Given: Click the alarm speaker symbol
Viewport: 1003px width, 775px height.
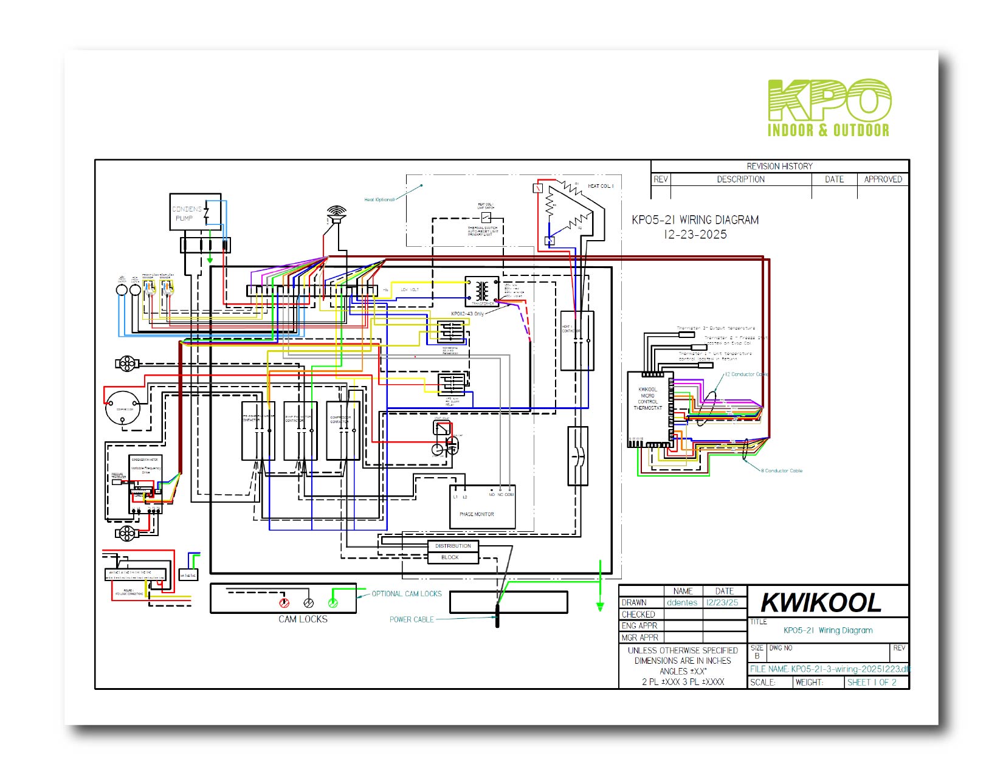Looking at the screenshot, I should [336, 215].
